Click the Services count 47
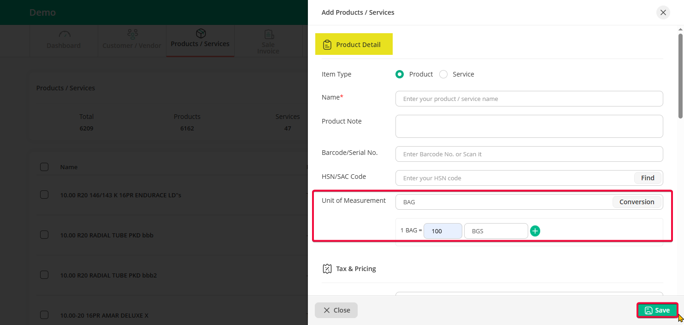 click(288, 128)
